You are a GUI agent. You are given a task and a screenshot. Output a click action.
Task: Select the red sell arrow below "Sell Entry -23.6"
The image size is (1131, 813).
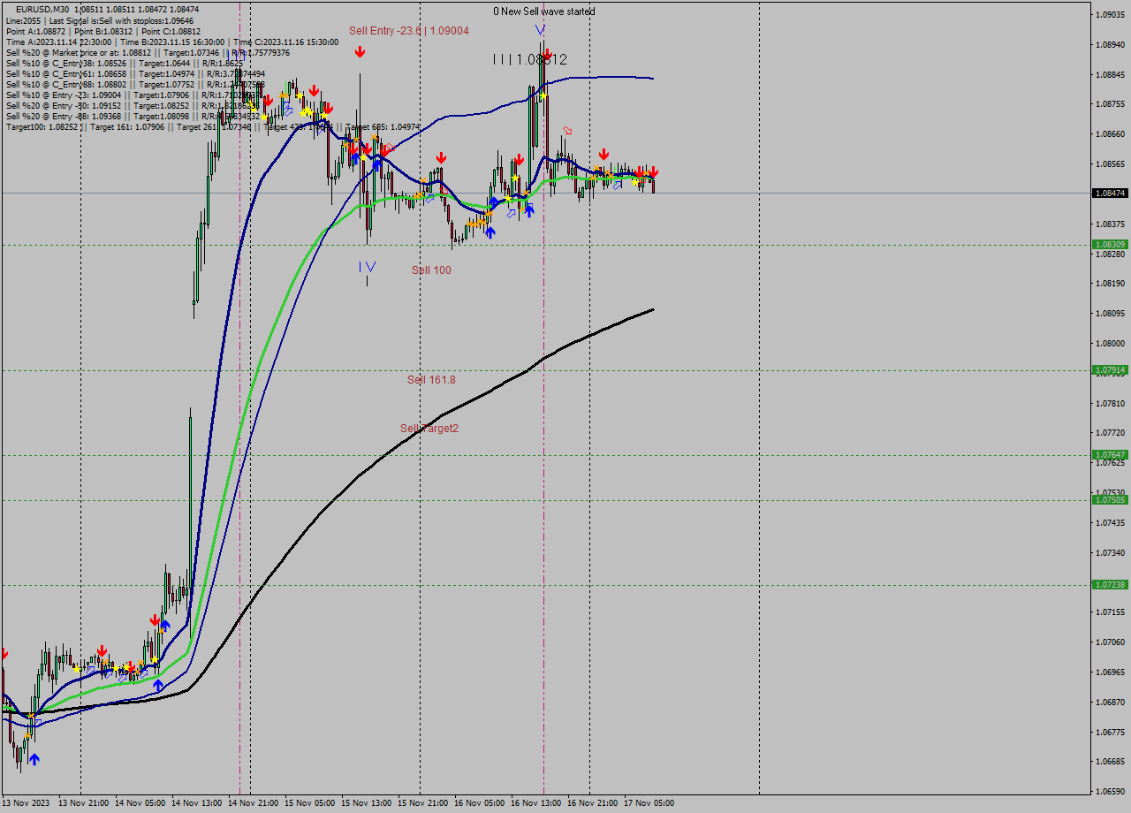(360, 51)
